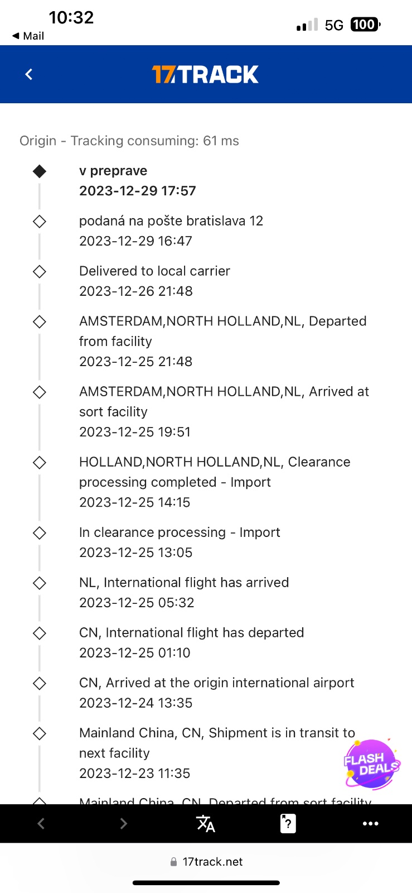Tap the 'Delivered to local carrier' timeline marker
The image size is (412, 893).
(x=39, y=272)
